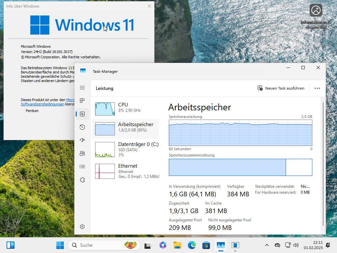Switch to Task Manager taskbar icon
The height and width of the screenshot is (253, 337).
coord(221,245)
